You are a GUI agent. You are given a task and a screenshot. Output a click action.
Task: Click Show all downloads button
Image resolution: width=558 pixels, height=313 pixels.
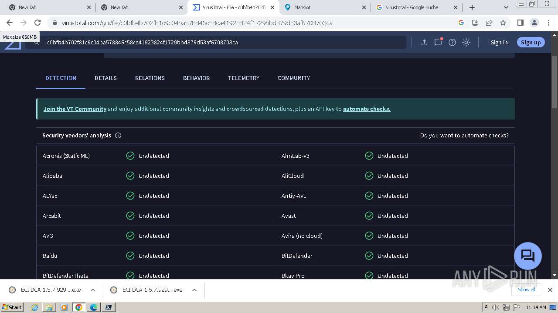(x=527, y=290)
